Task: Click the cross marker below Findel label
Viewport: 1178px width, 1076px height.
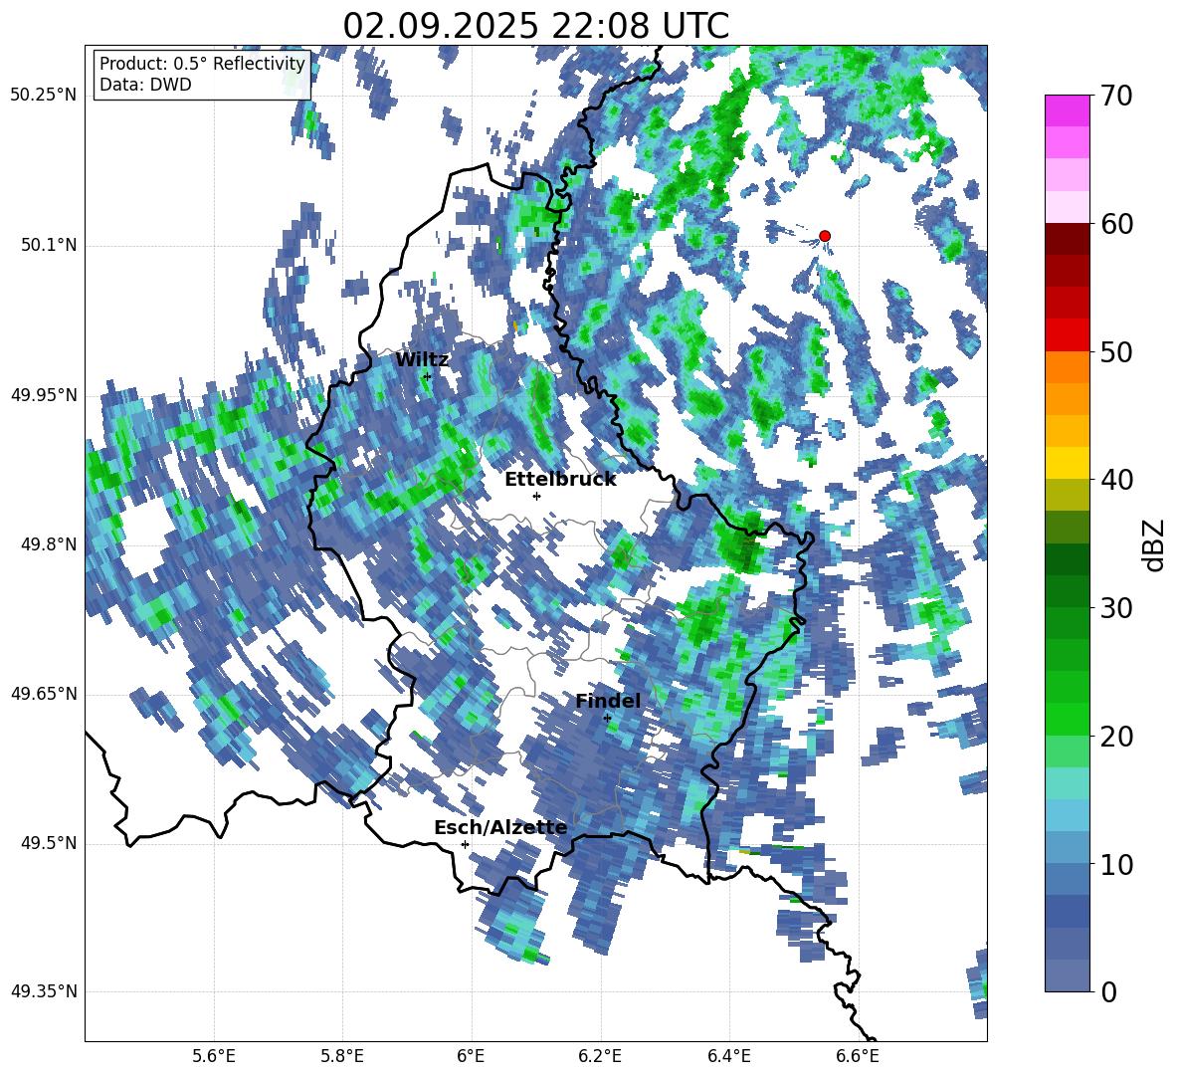Action: (607, 719)
